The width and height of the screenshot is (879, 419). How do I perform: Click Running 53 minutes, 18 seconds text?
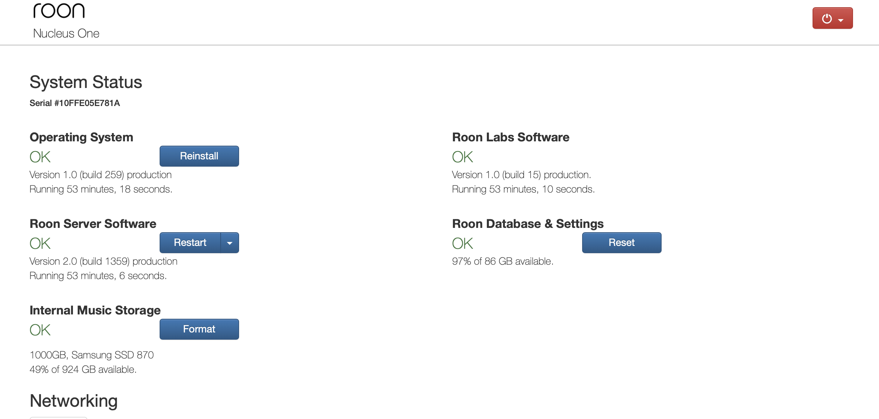tap(101, 189)
